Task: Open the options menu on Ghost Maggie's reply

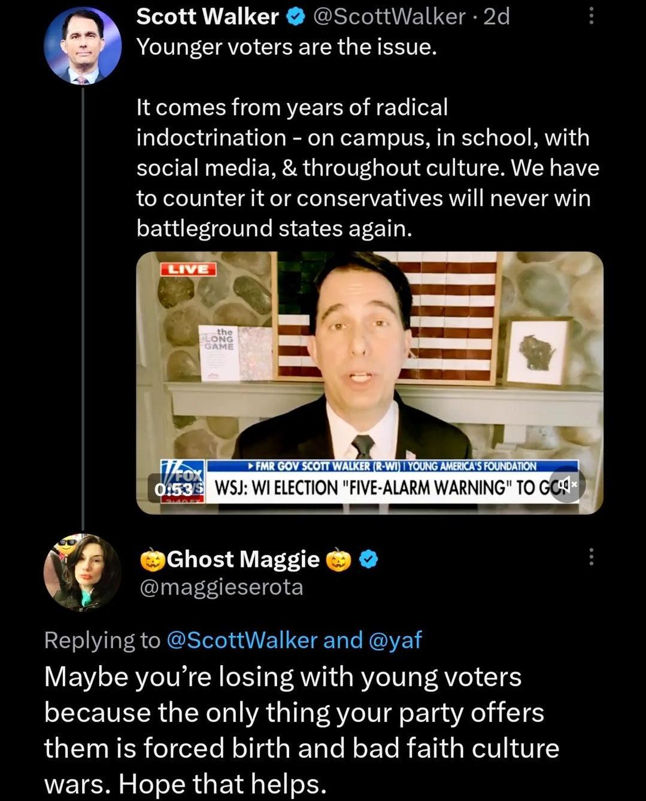Action: tap(590, 558)
